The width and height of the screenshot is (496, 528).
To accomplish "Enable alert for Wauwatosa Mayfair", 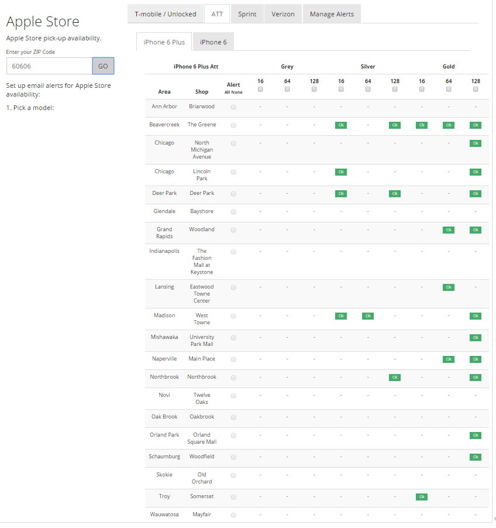I will pyautogui.click(x=233, y=515).
